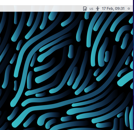Open the 'us' keyboard layout indicator
134x130 pixels.
pyautogui.click(x=91, y=9)
